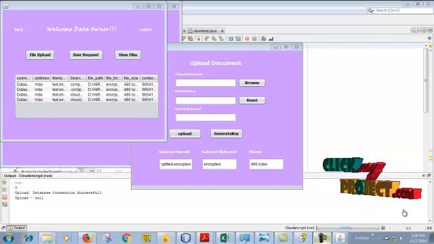Select the 'file_path' column header
The height and width of the screenshot is (244, 434).
tap(95, 78)
